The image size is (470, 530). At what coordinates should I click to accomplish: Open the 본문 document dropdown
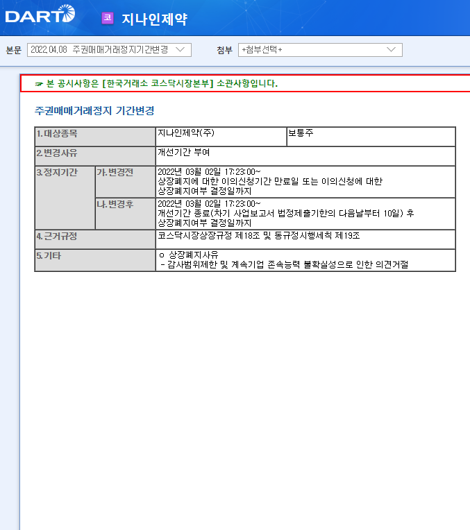tap(109, 50)
